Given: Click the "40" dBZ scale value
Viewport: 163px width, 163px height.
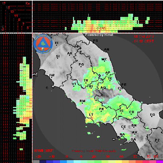Looking at the screenshot, I should (121, 156).
